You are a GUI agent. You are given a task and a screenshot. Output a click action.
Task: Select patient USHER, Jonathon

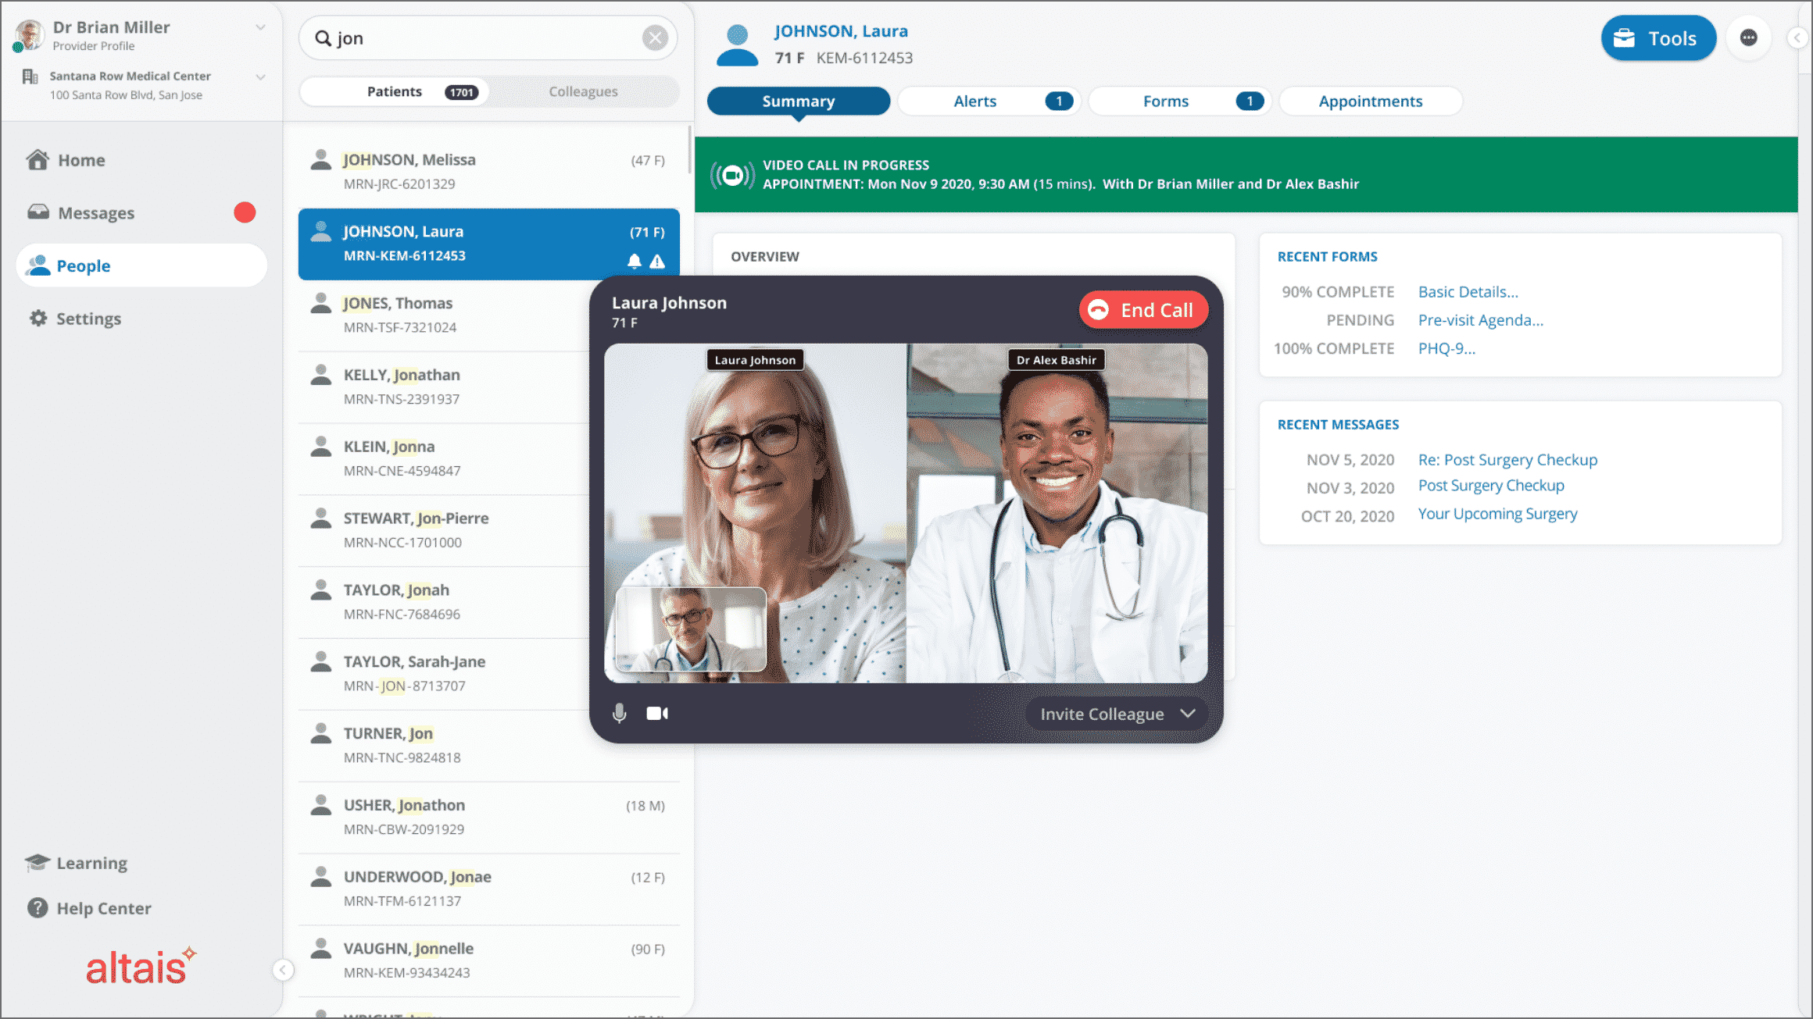coord(488,817)
